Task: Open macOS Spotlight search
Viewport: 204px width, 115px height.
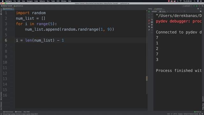Action: (x=194, y=1)
